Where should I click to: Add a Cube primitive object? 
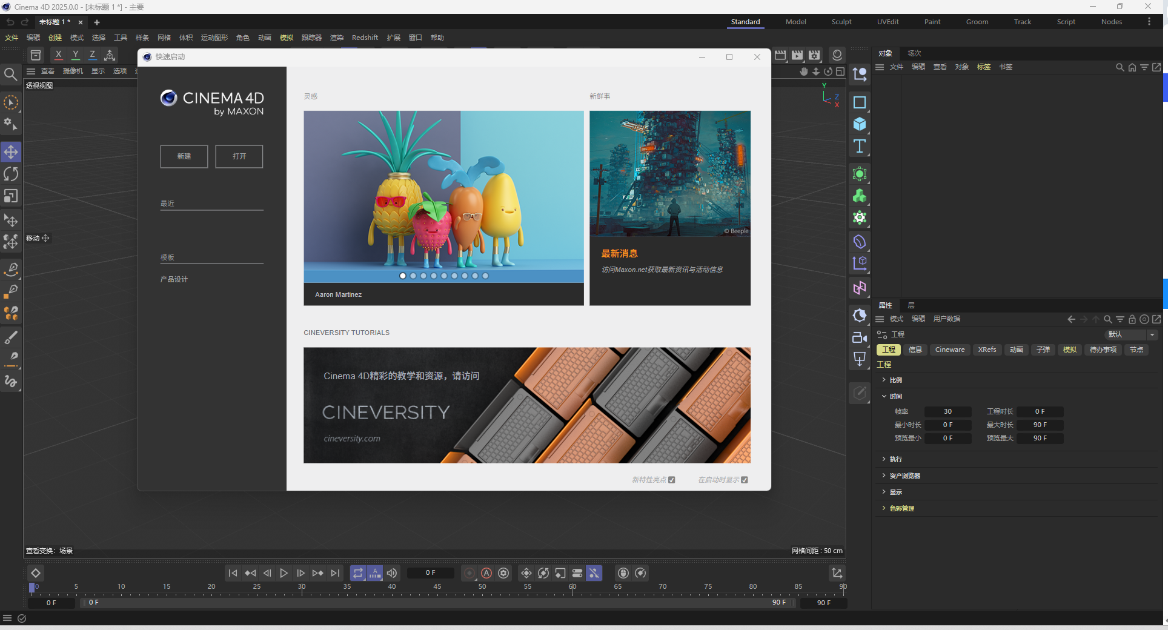(859, 124)
